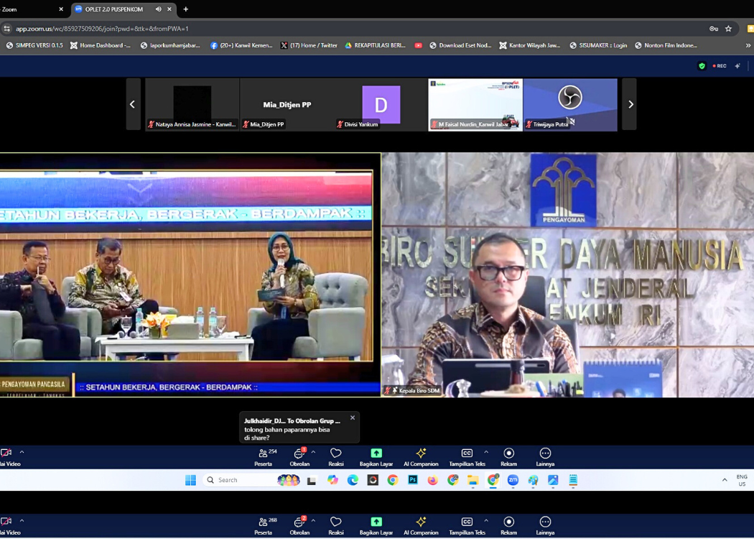Select Triwijaya Putra participant thumbnail
Image resolution: width=754 pixels, height=539 pixels.
click(570, 104)
